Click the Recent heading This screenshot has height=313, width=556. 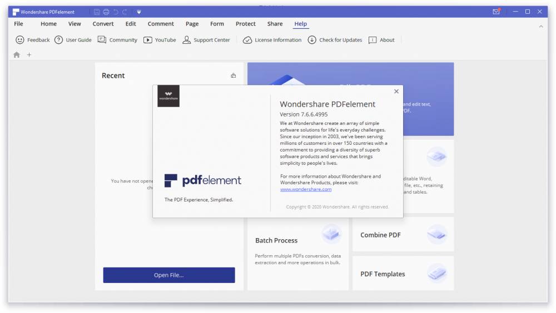[113, 75]
